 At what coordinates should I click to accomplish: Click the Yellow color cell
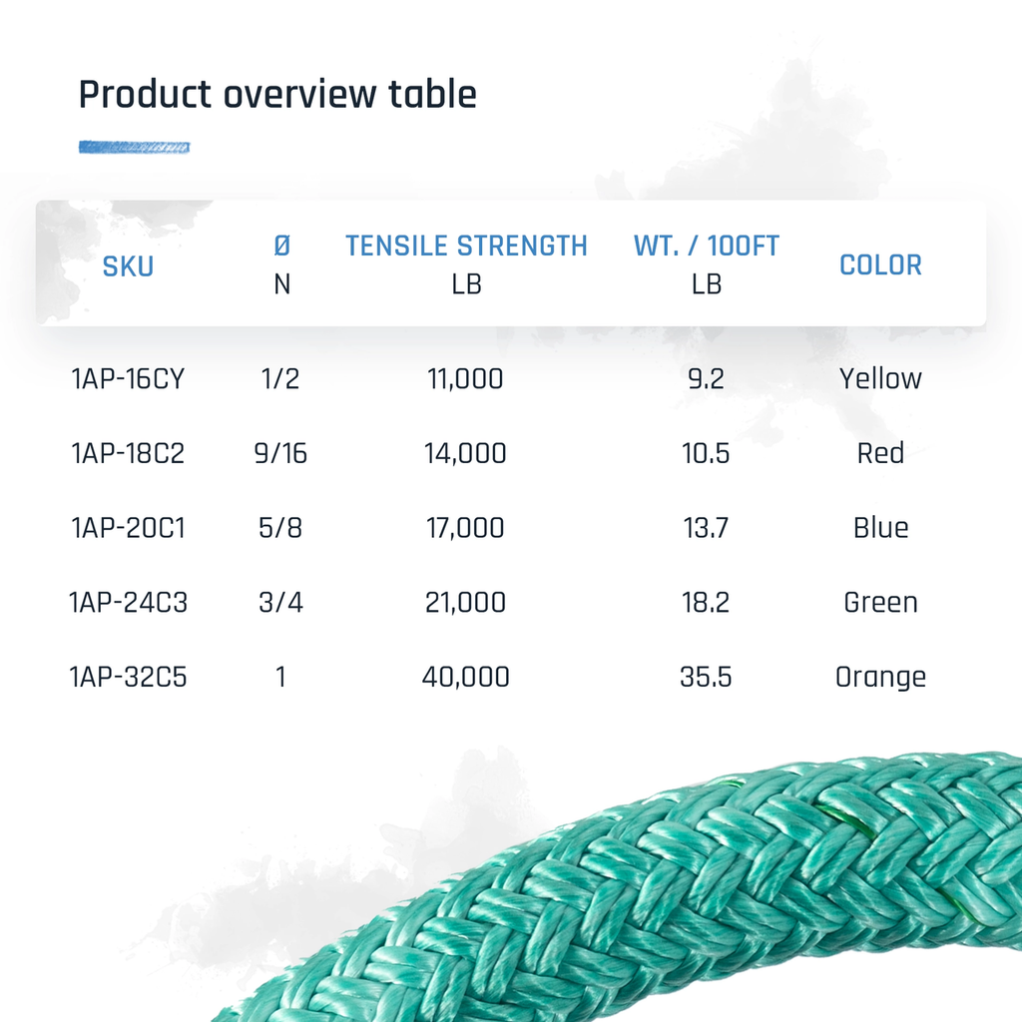(x=880, y=379)
